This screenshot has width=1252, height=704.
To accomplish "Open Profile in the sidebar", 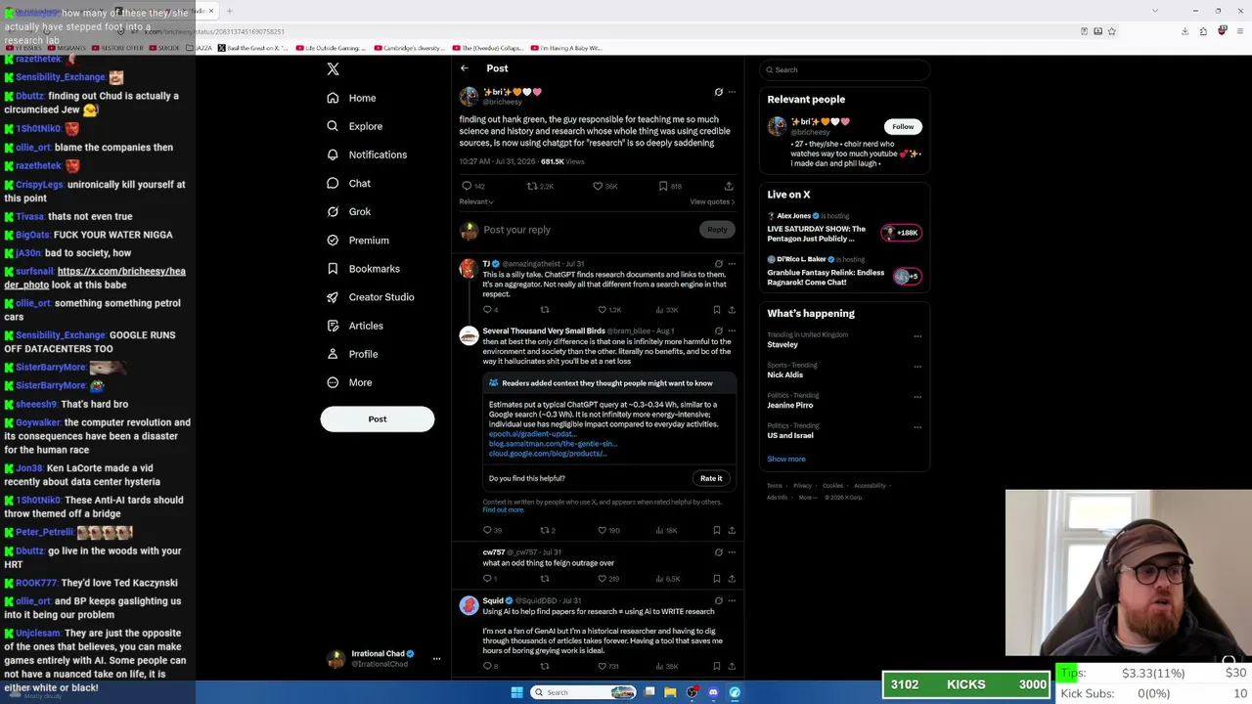I will pos(352,354).
